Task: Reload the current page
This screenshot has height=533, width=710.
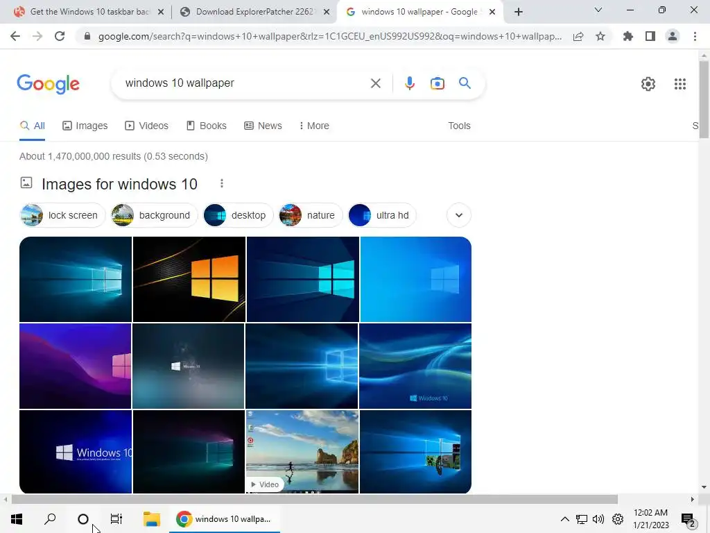Action: 60,36
